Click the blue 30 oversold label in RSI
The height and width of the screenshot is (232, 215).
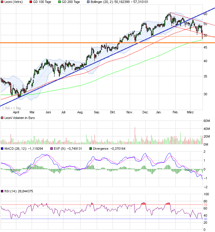(x=205, y=219)
